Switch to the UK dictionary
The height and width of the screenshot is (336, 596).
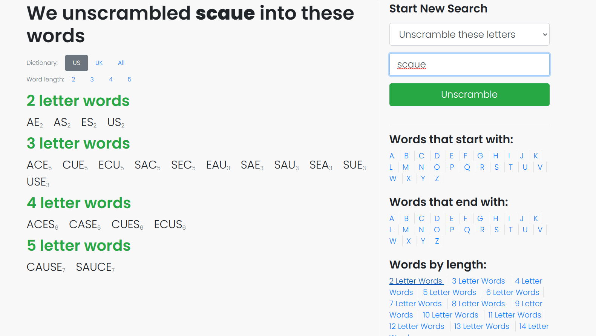(99, 63)
